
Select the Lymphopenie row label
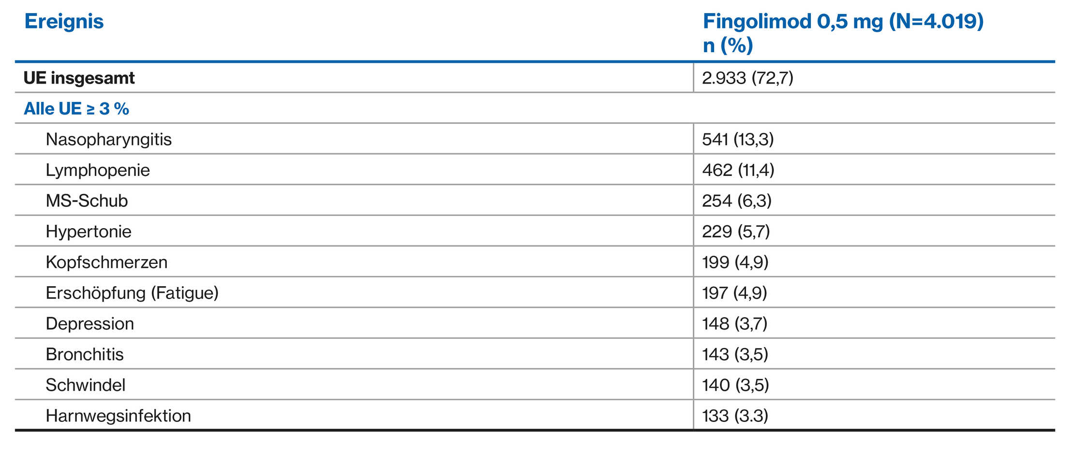click(98, 170)
